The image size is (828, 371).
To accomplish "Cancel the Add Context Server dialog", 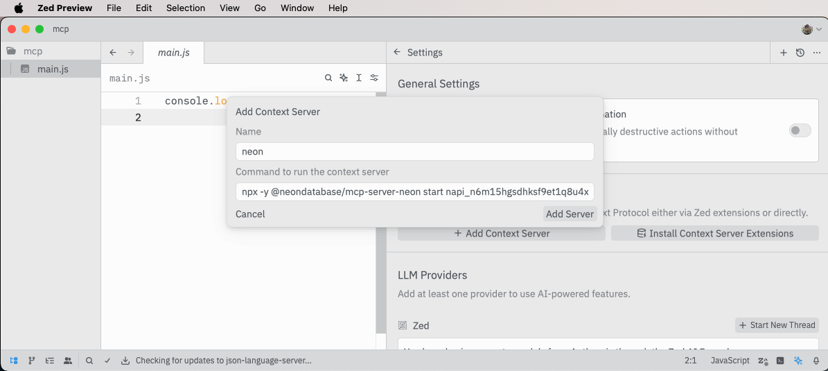I will [250, 214].
